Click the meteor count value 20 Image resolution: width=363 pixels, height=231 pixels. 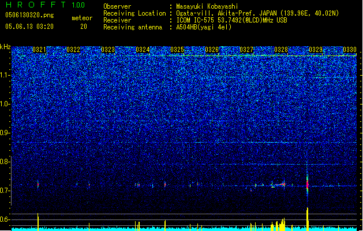click(84, 27)
